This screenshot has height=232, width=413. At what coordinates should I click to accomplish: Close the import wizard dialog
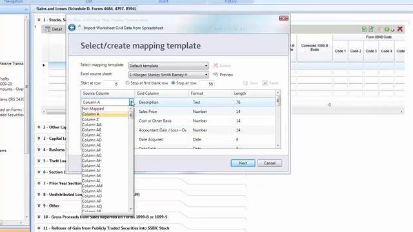pyautogui.click(x=284, y=18)
